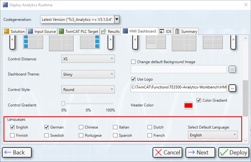This screenshot has height=162, width=251.
Task: Enable the Chinese language checkbox
Action: pyautogui.click(x=81, y=127)
